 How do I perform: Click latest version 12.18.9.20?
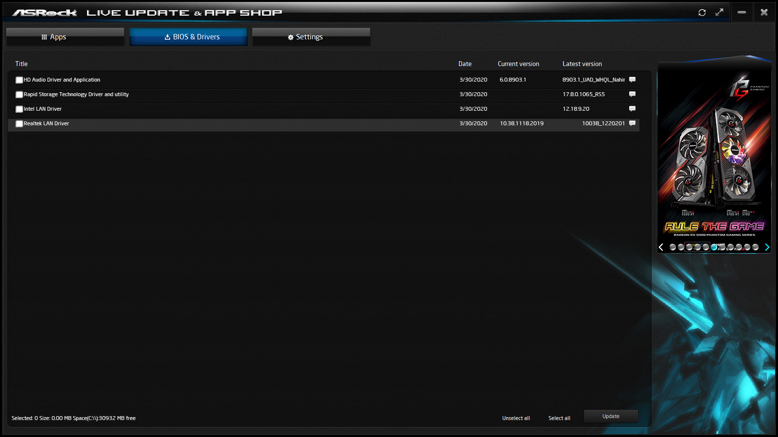coord(576,109)
